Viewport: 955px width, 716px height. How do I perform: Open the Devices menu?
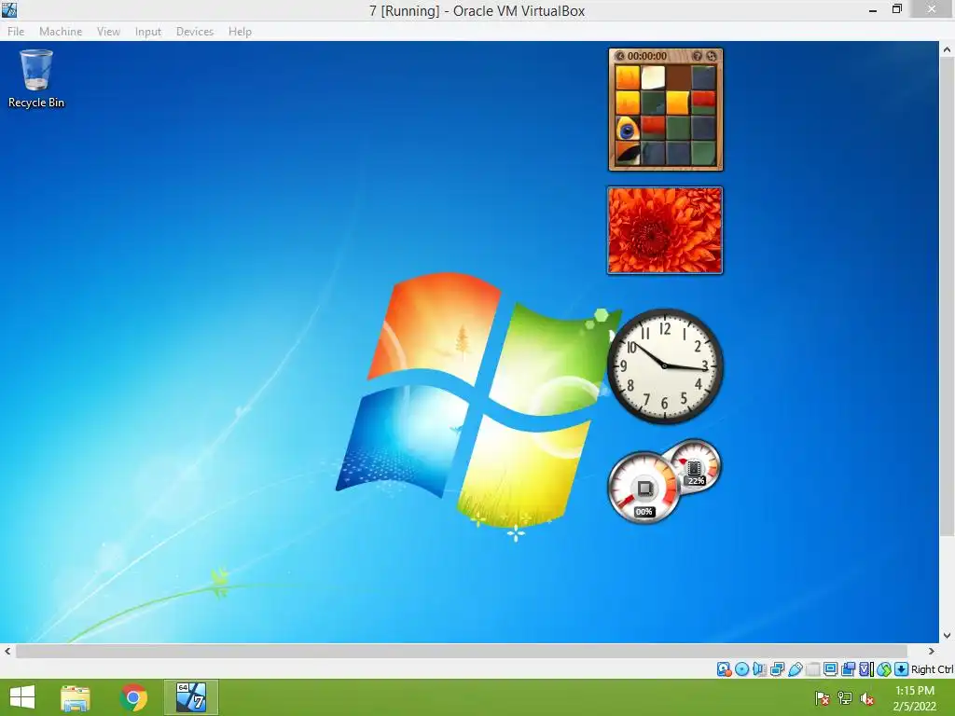195,32
